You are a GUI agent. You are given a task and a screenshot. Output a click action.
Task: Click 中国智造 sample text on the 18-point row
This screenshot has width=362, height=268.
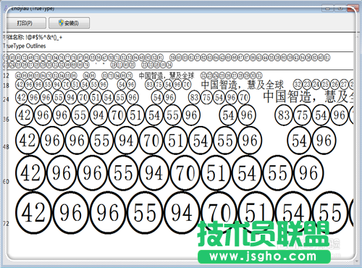[x=219, y=85]
